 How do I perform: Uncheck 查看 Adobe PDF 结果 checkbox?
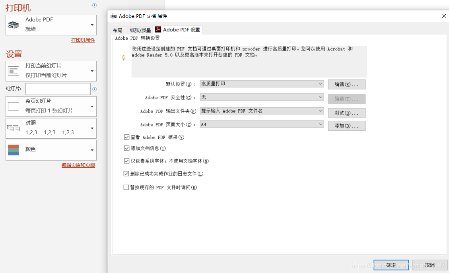[126, 137]
